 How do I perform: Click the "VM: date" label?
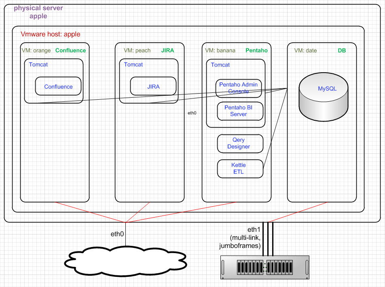305,50
